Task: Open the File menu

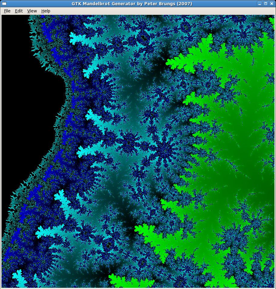Action: click(7, 11)
